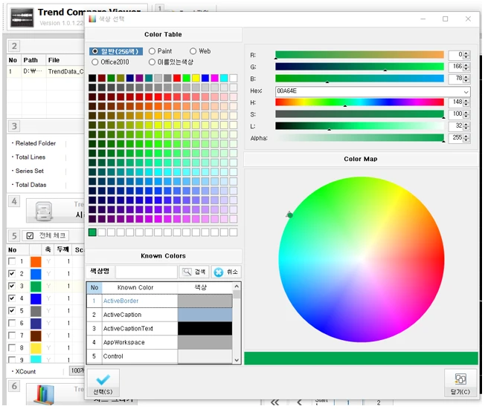
Task: Click the Known Colors list scroll up arrow
Action: click(x=237, y=286)
